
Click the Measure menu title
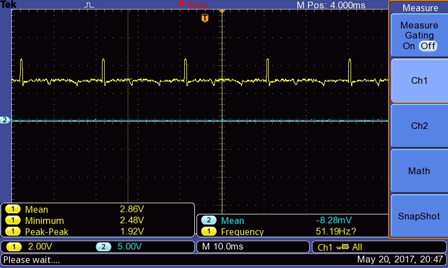click(420, 8)
